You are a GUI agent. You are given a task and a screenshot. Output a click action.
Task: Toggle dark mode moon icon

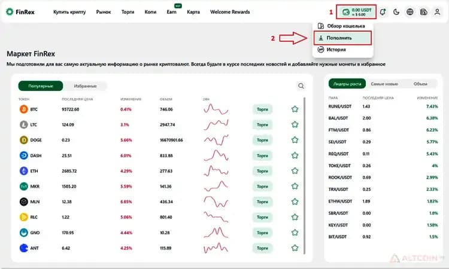[396, 12]
